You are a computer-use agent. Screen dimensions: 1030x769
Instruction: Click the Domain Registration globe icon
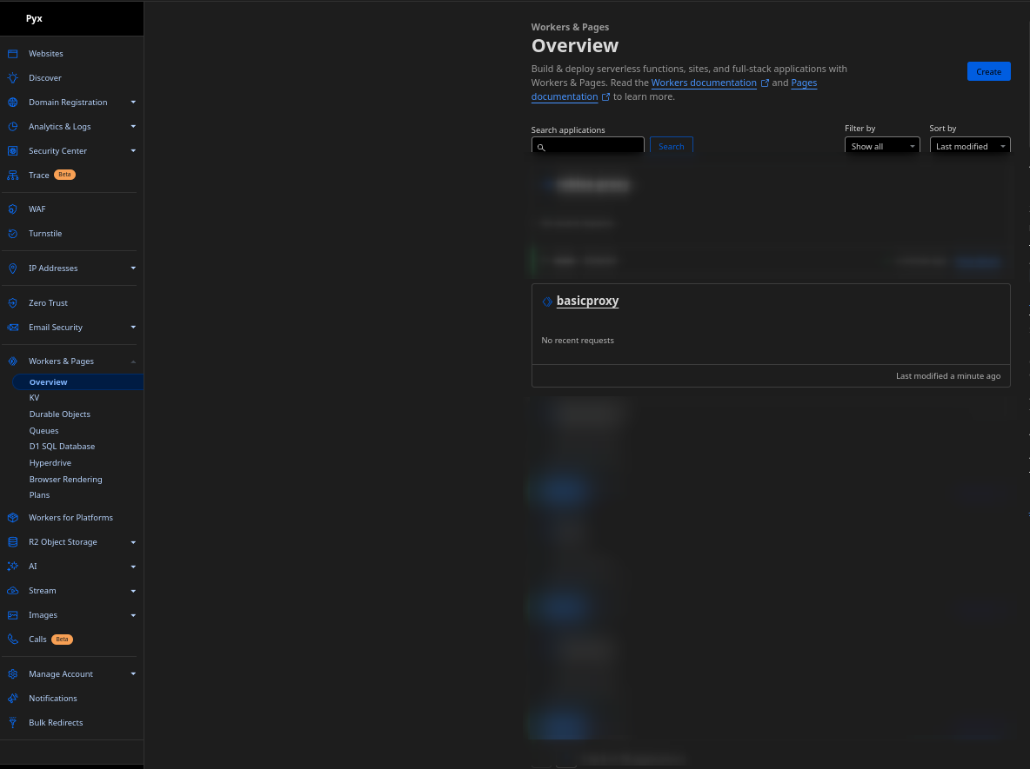(12, 103)
